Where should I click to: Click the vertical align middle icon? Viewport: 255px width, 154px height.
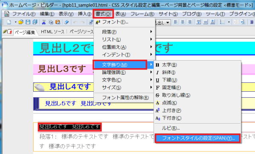click(x=206, y=22)
